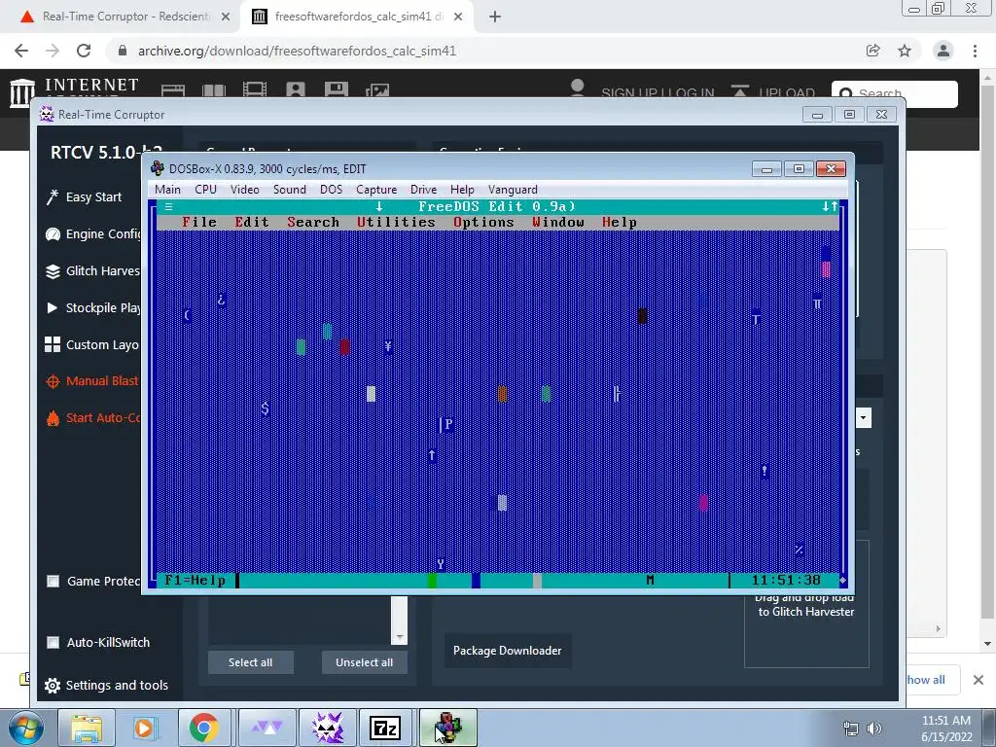Click the list scrollbar down arrow in RTCV

pos(400,636)
